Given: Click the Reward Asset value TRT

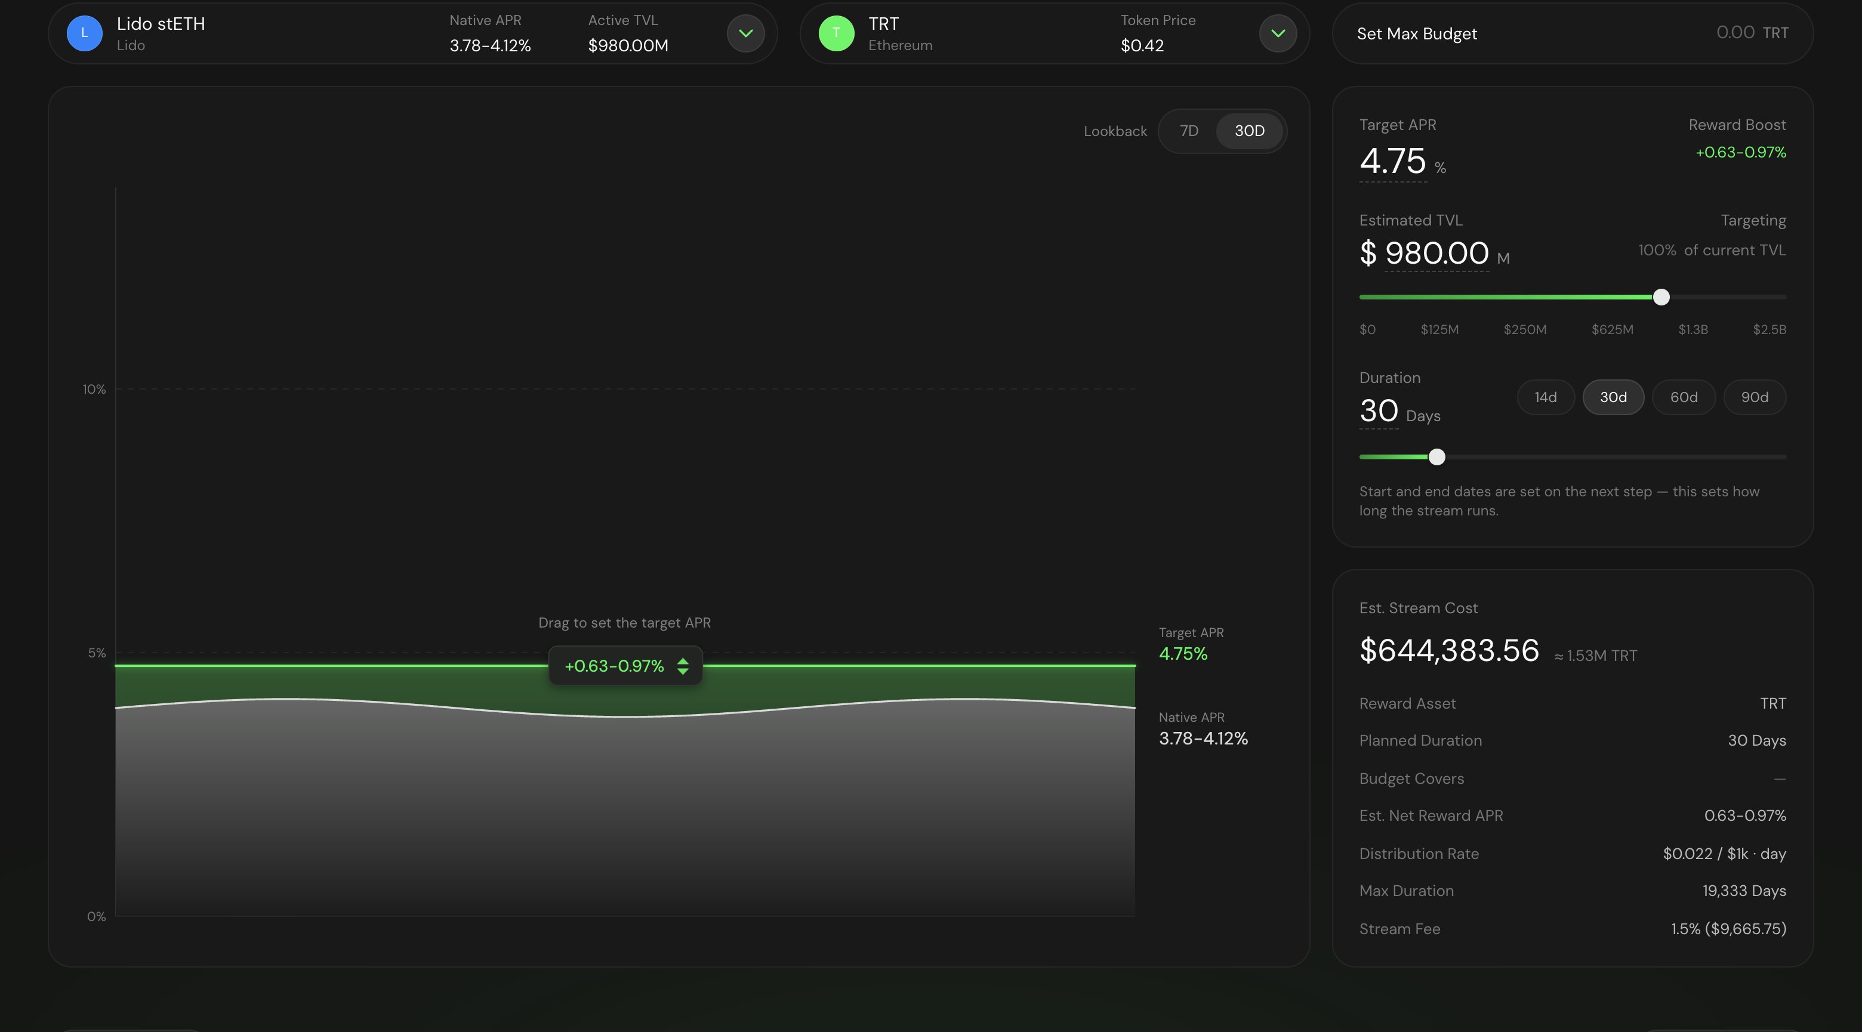Looking at the screenshot, I should (1773, 704).
